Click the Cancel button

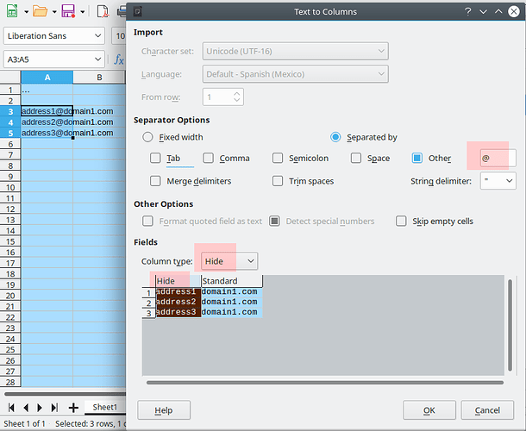click(487, 410)
